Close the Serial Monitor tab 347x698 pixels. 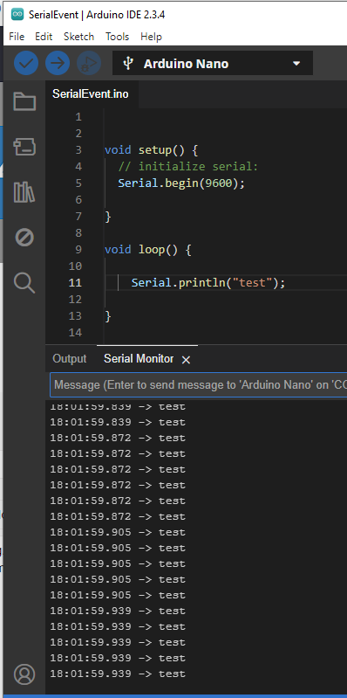(187, 360)
